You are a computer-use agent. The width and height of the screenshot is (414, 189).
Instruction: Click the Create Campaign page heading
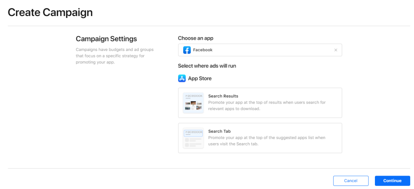(x=50, y=12)
